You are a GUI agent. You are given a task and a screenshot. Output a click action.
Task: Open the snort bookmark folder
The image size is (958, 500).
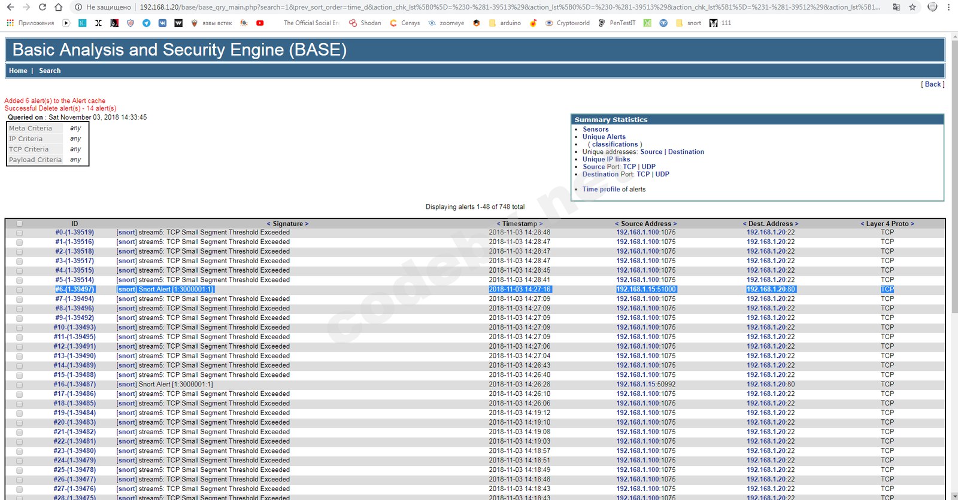689,23
